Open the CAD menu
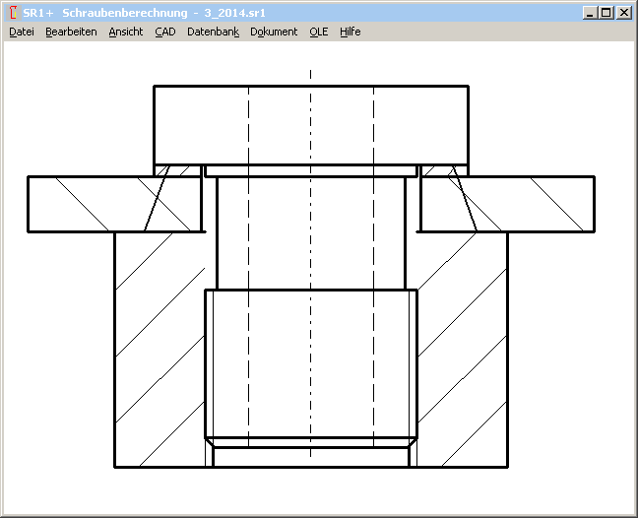Viewport: 638px width, 518px height. 165,32
